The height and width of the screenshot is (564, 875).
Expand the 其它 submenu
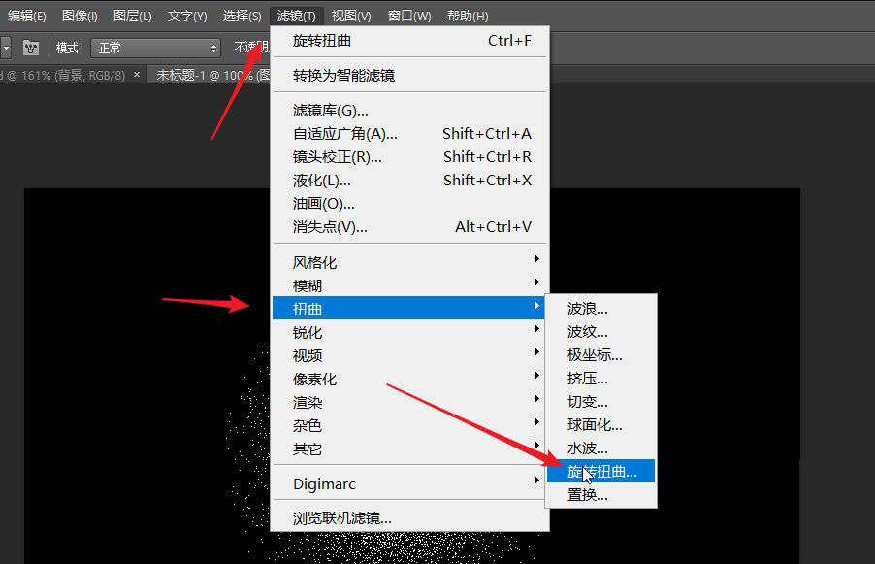(x=409, y=448)
